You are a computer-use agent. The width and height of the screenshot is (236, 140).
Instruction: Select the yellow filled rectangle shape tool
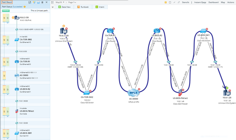tap(165, 2)
